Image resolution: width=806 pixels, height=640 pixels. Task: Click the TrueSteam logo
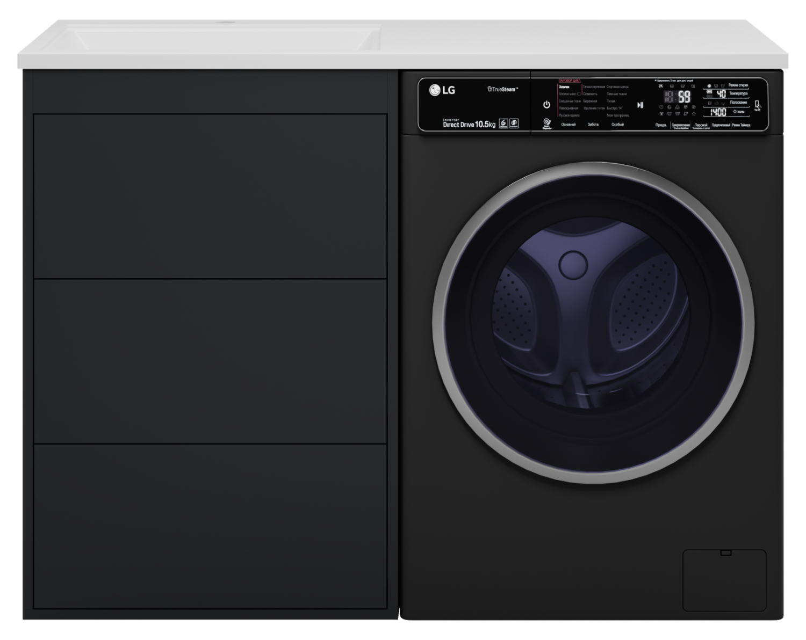tap(502, 89)
